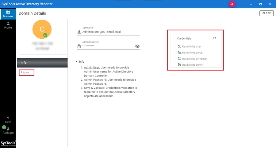Viewport: 276px width, 148px height.
Task: Open the Profile section in sidebar
Action: coord(8,25)
